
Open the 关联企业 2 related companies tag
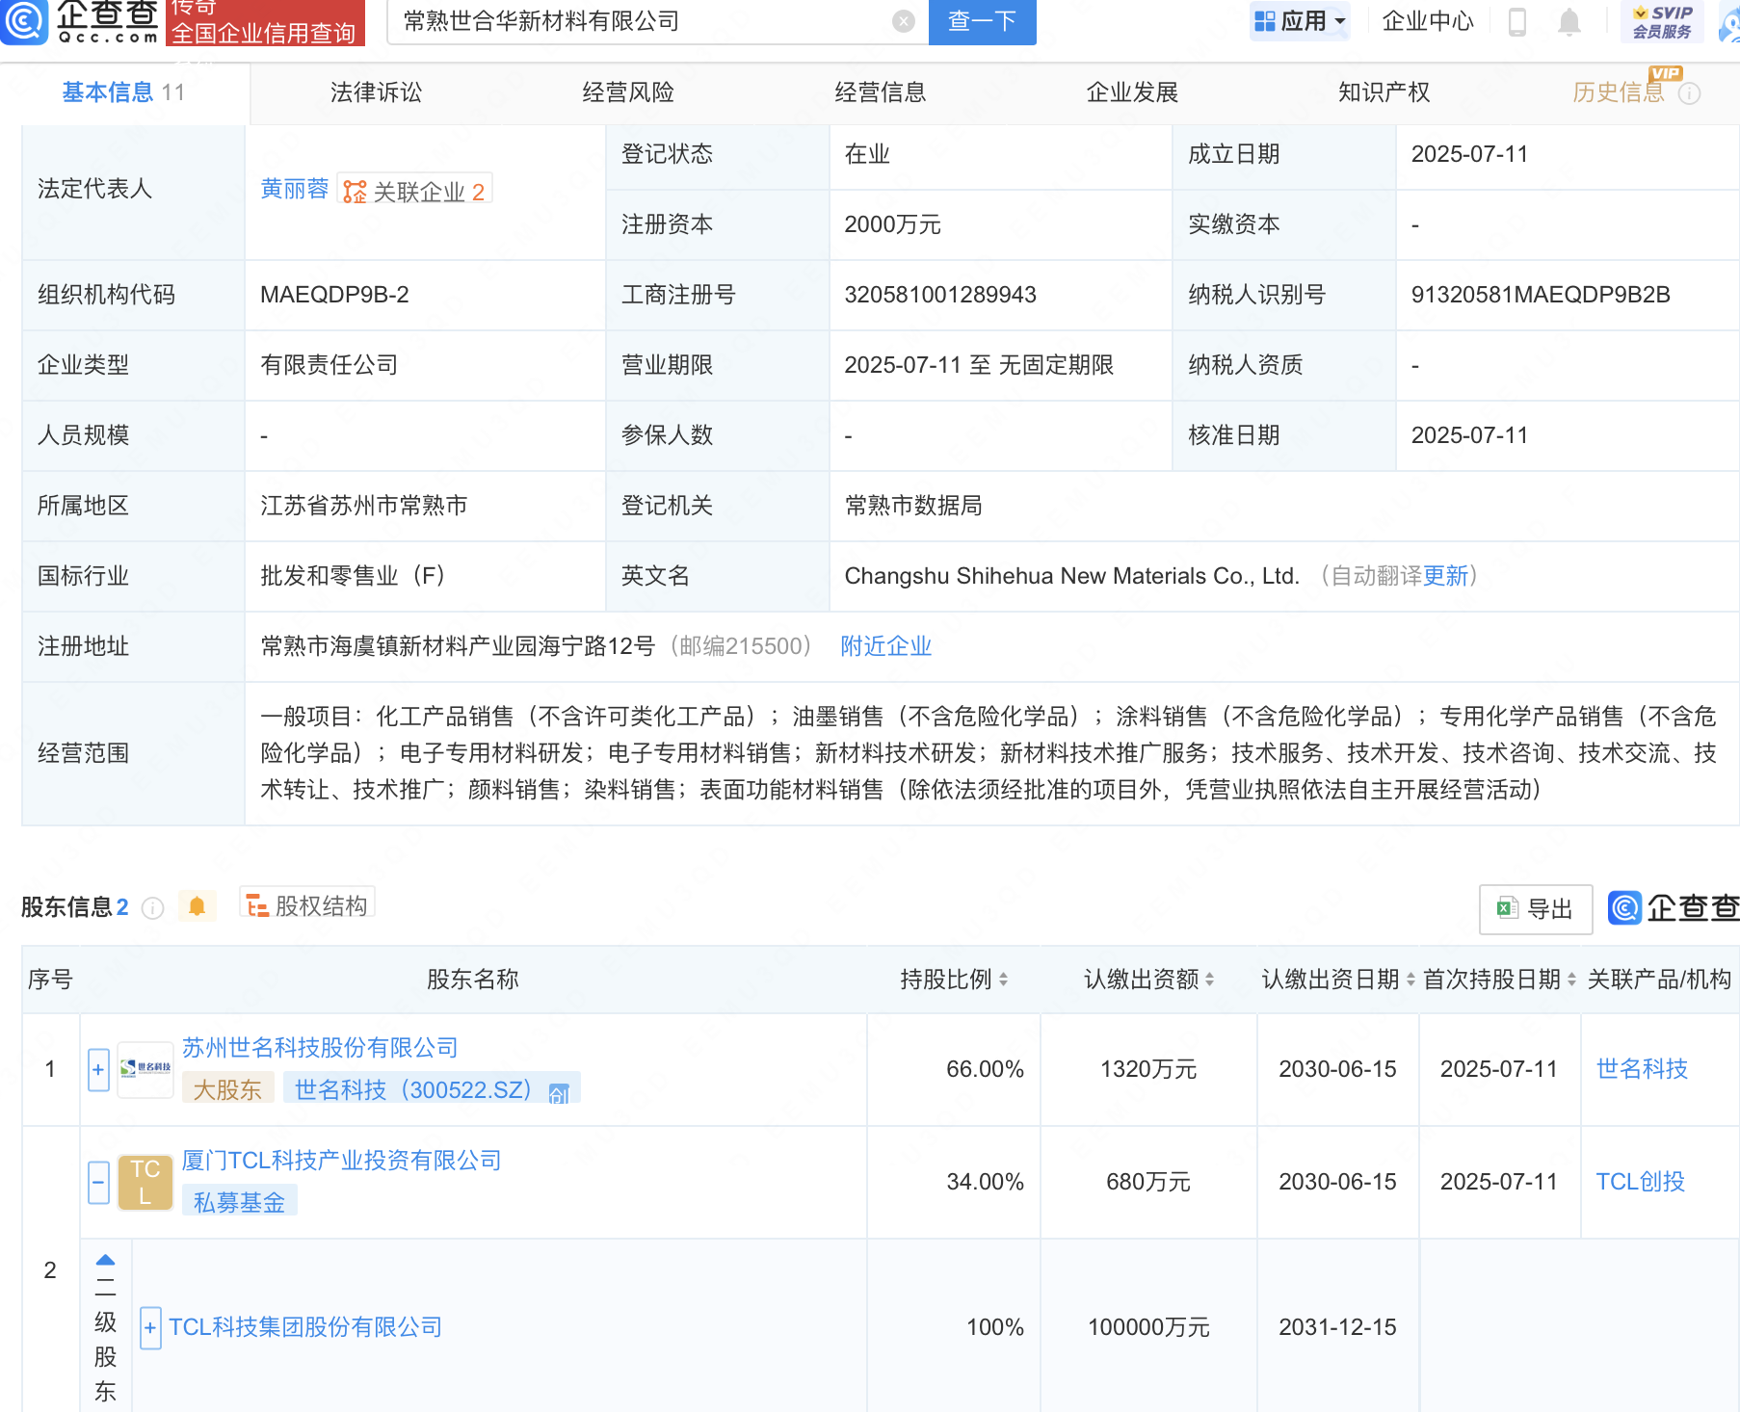click(x=415, y=191)
